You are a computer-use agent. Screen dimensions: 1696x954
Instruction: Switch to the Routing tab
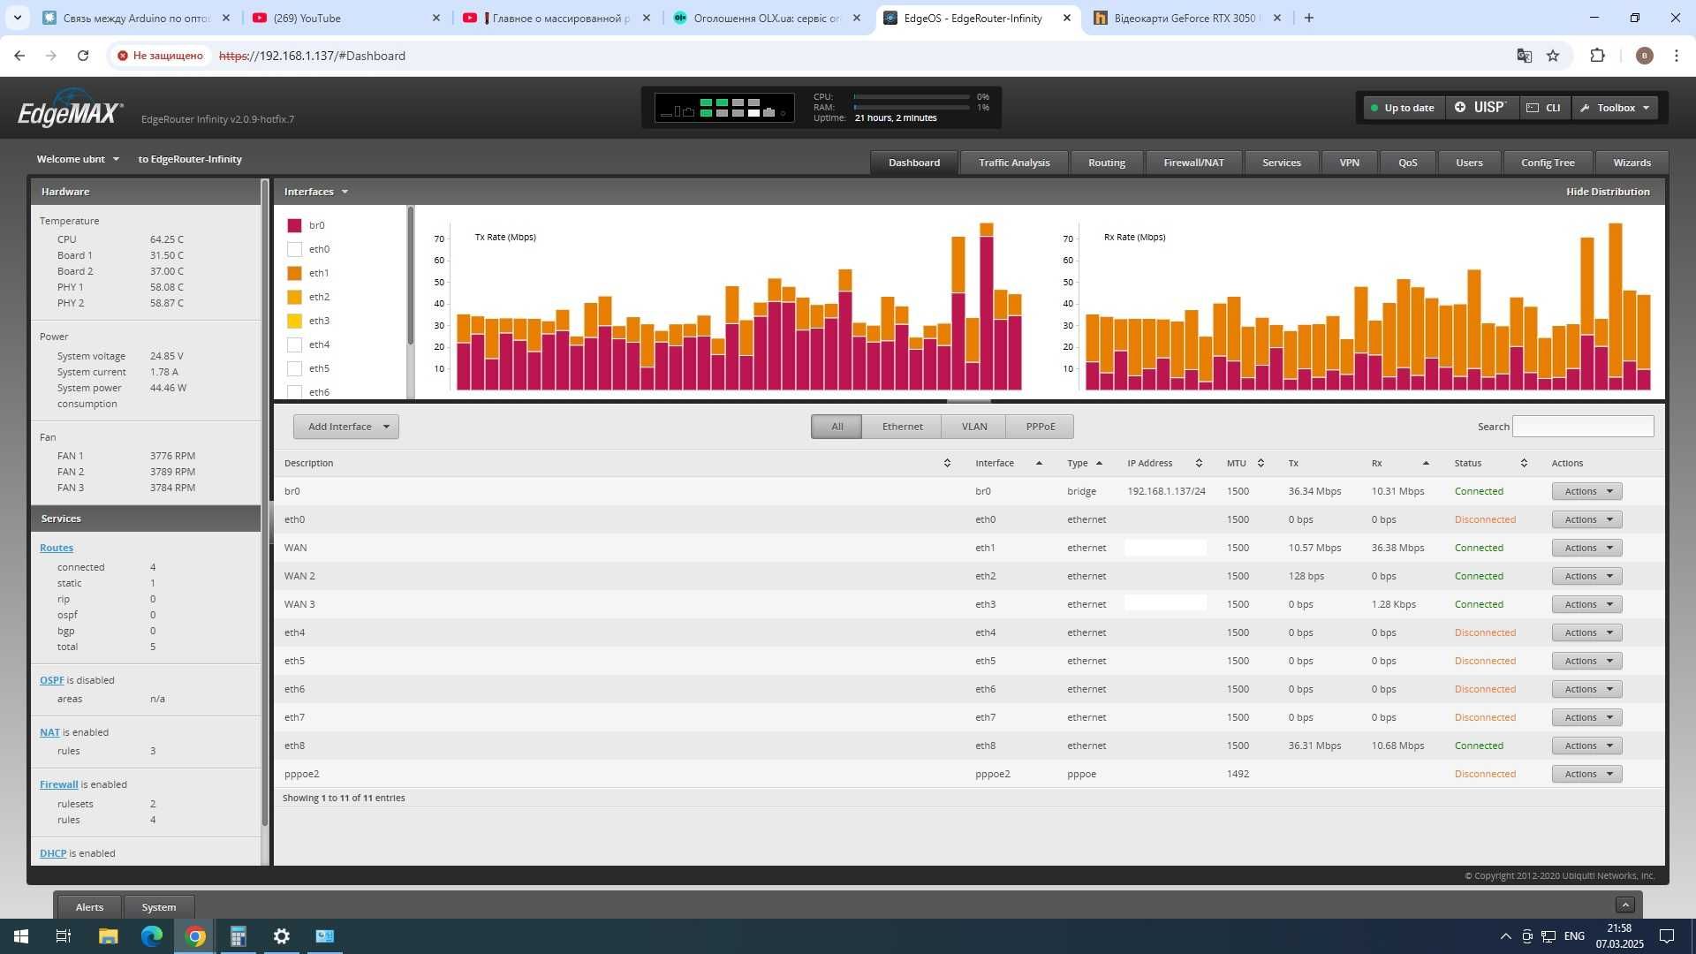[x=1106, y=163]
